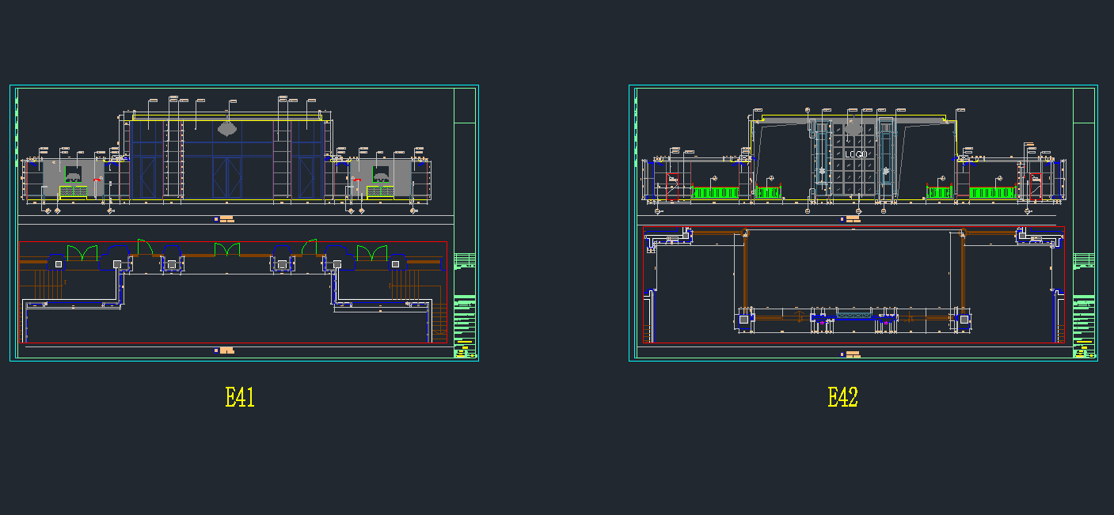Click the center green door swing in E41 plan

[x=227, y=250]
